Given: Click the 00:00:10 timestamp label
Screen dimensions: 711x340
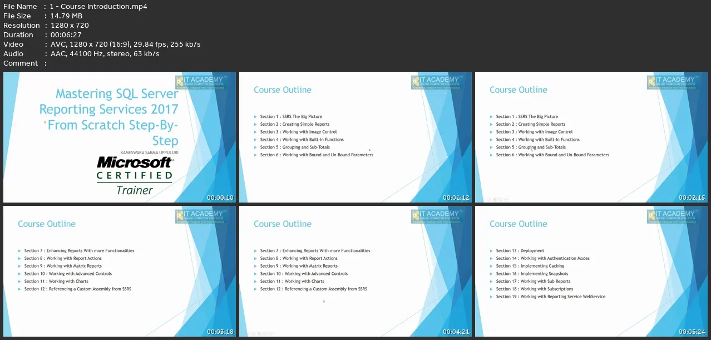Looking at the screenshot, I should 220,198.
